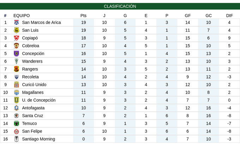Open the Antofagasta team link

point(34,108)
